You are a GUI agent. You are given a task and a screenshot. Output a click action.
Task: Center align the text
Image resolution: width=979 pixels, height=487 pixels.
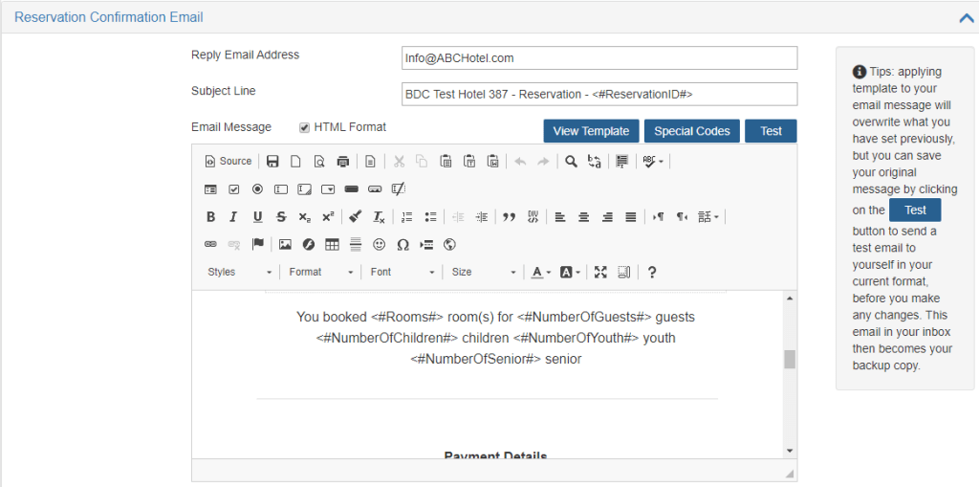pos(583,217)
